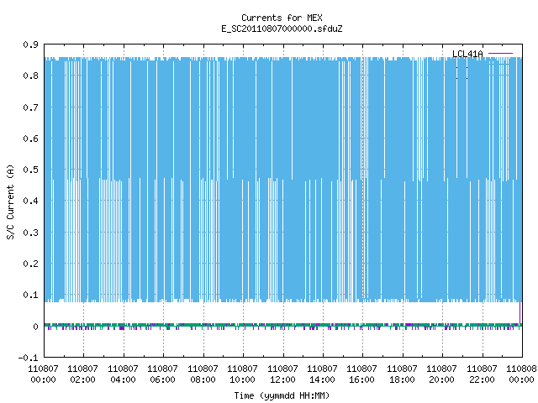Click the x-axis tick label '22:00'
Viewport: 538px width, 403px height.
tap(482, 379)
